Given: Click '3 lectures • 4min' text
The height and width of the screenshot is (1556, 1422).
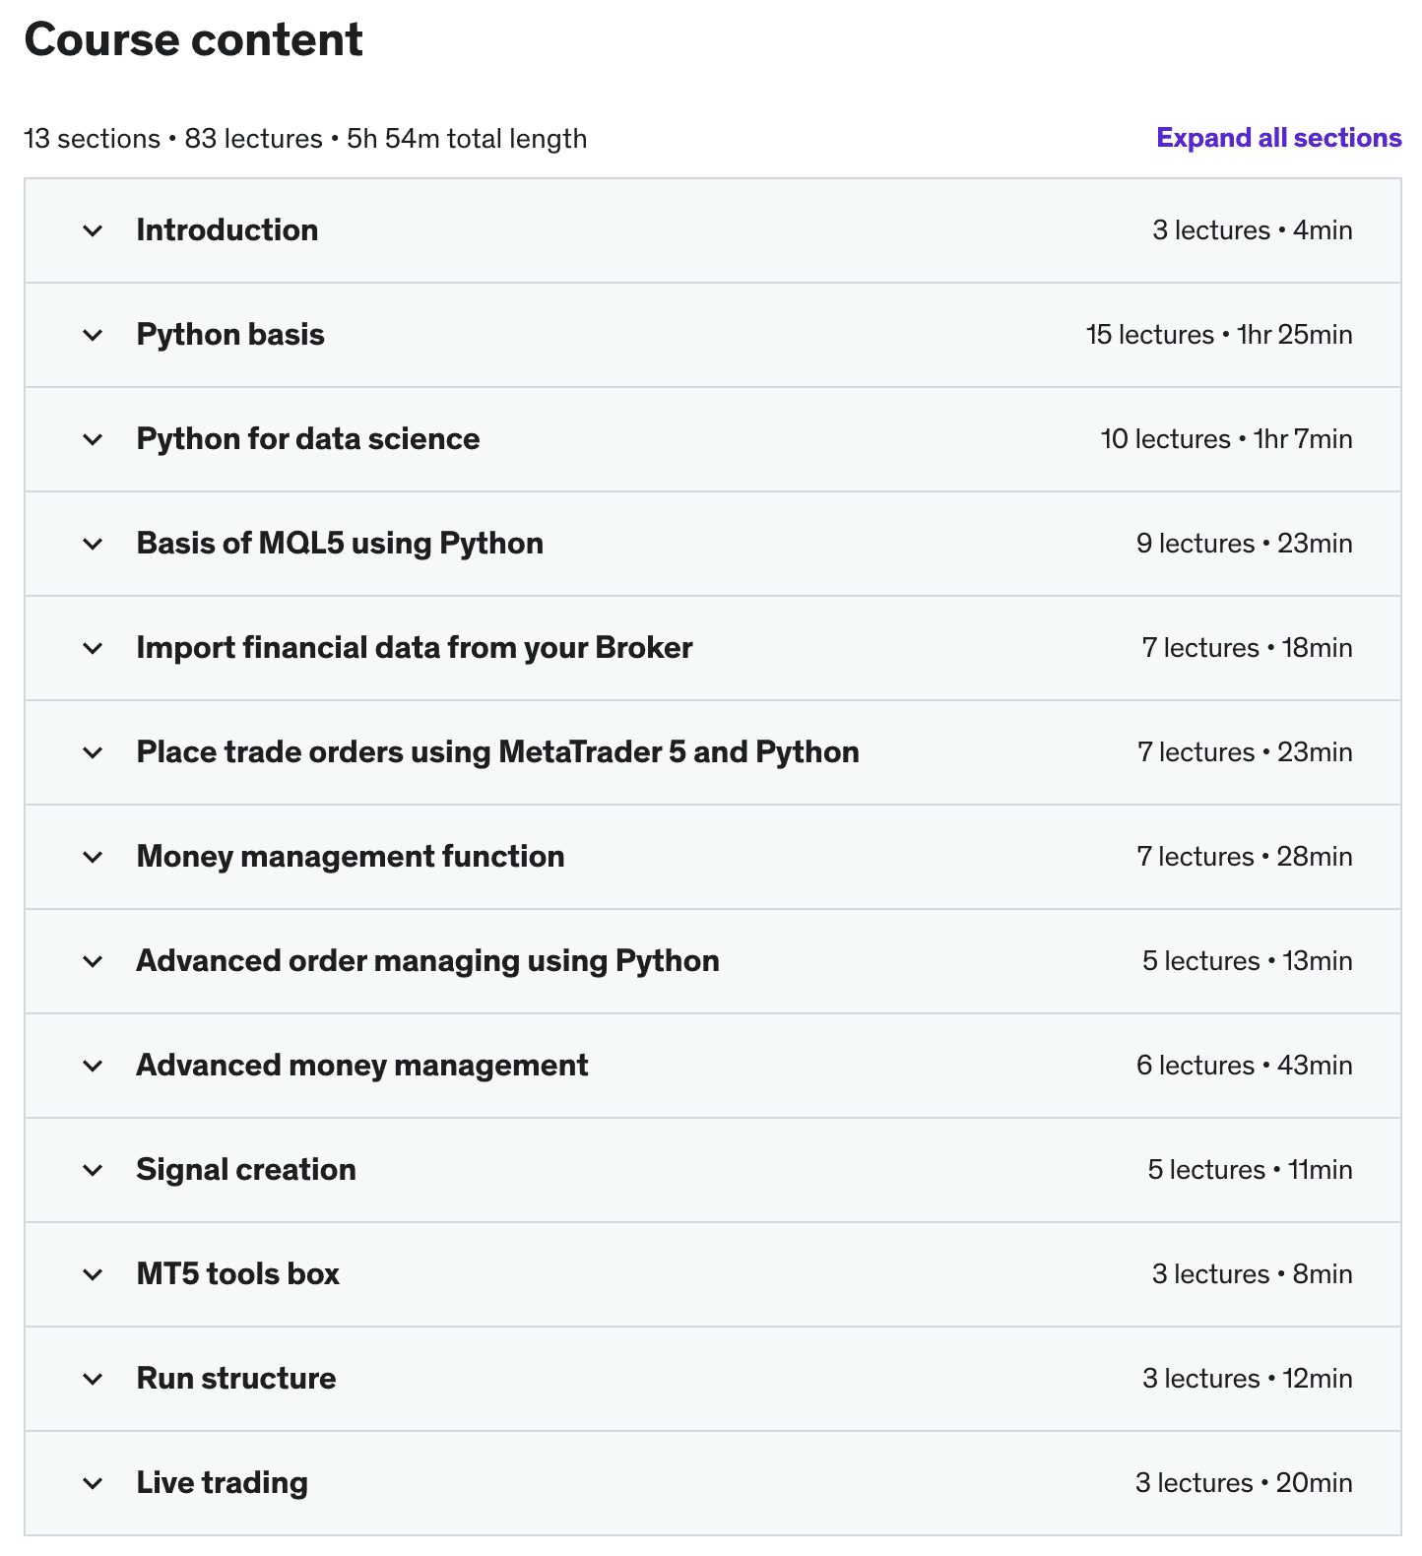Looking at the screenshot, I should point(1253,230).
